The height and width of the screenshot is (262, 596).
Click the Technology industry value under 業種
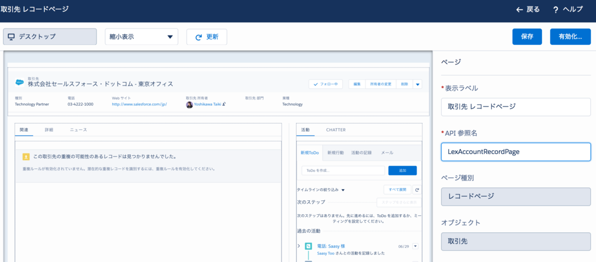pyautogui.click(x=292, y=104)
